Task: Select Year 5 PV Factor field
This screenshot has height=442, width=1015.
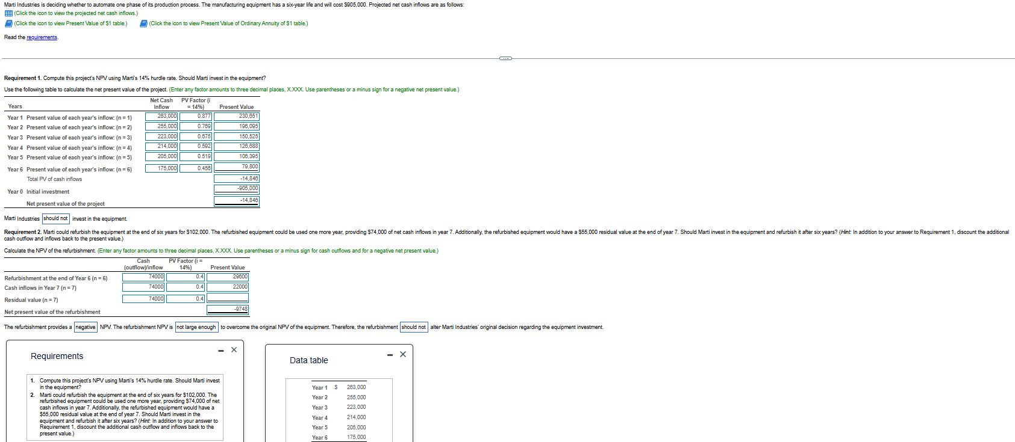Action: coord(196,156)
